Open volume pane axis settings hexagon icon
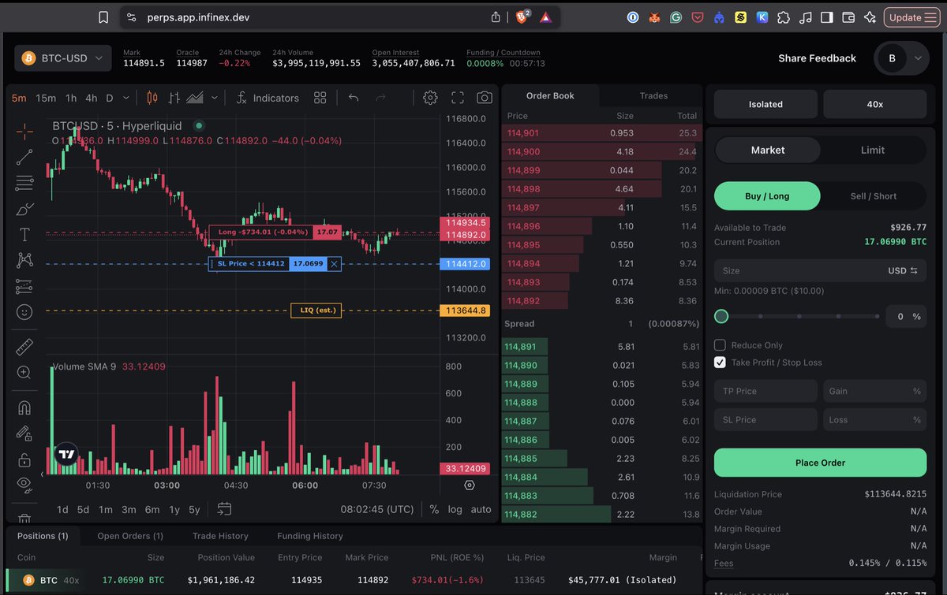 (470, 485)
